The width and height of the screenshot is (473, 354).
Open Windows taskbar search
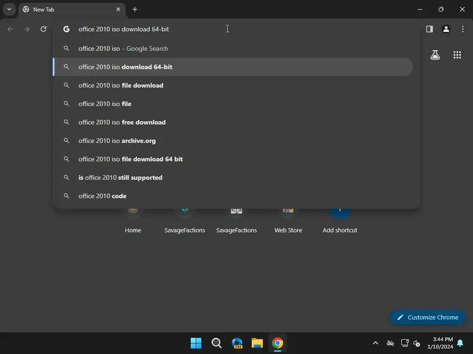click(x=216, y=343)
